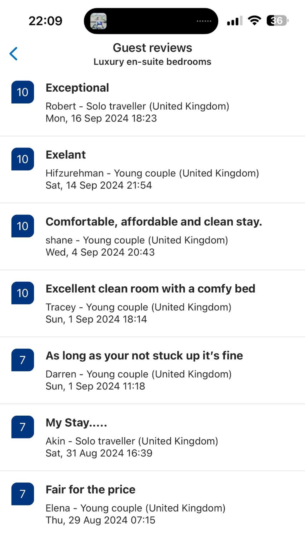The image size is (305, 537).
Task: Tap the battery level indicator
Action: point(277,20)
